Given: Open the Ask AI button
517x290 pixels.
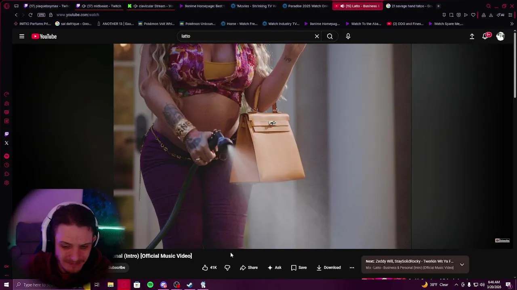Looking at the screenshot, I should point(274,267).
